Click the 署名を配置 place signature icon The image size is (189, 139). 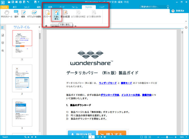click(65, 14)
